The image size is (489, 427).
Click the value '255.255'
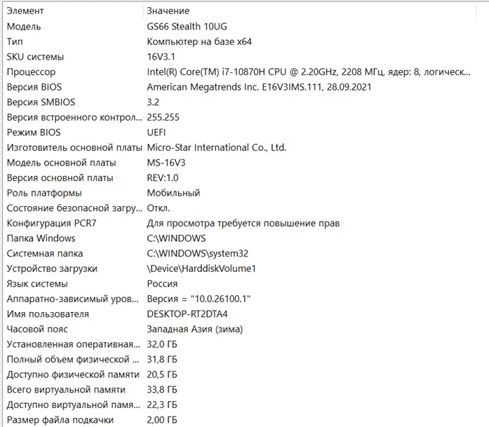pos(163,118)
